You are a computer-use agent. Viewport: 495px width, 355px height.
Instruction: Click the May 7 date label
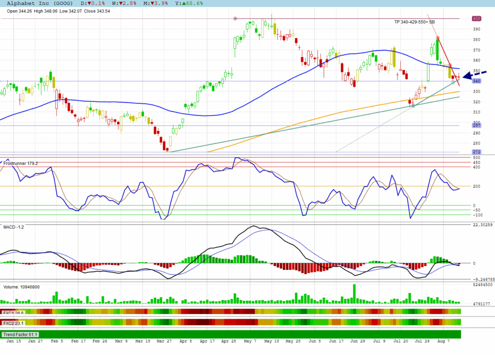250,341
